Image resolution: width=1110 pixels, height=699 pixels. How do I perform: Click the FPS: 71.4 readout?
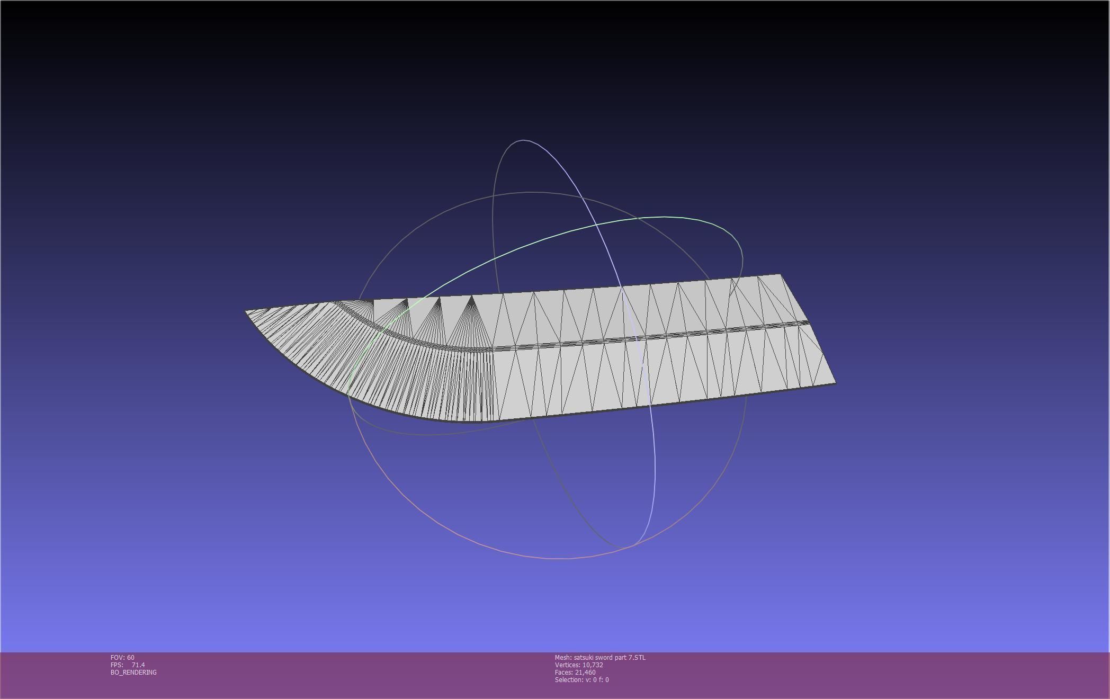[128, 665]
